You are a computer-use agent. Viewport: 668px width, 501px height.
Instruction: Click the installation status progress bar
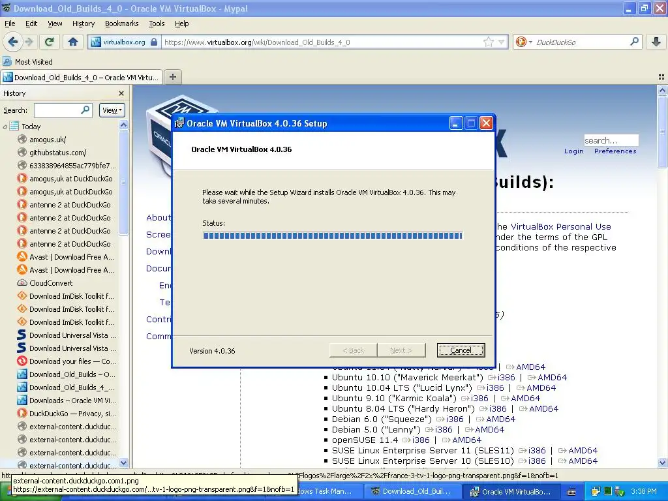coord(333,235)
